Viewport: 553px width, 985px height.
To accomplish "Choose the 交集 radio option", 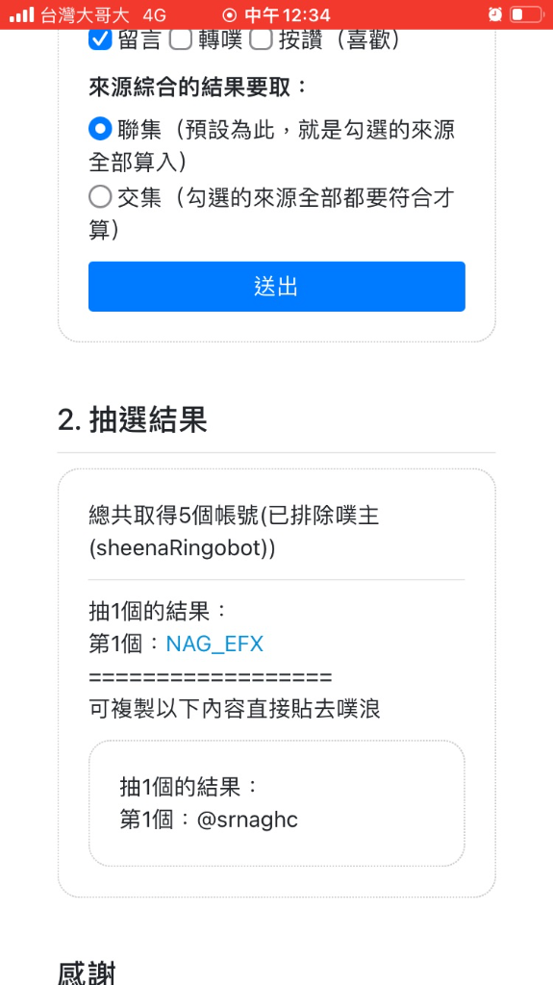I will [x=100, y=197].
